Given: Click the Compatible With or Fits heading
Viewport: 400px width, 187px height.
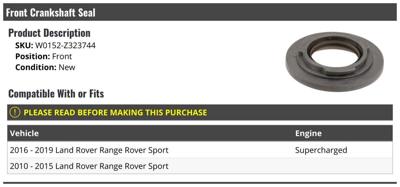Looking at the screenshot, I should pos(56,94).
